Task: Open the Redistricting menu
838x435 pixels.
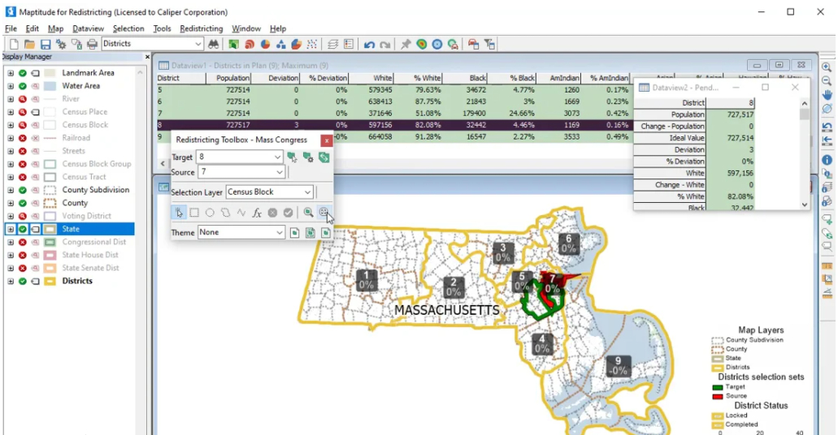Action: (201, 28)
